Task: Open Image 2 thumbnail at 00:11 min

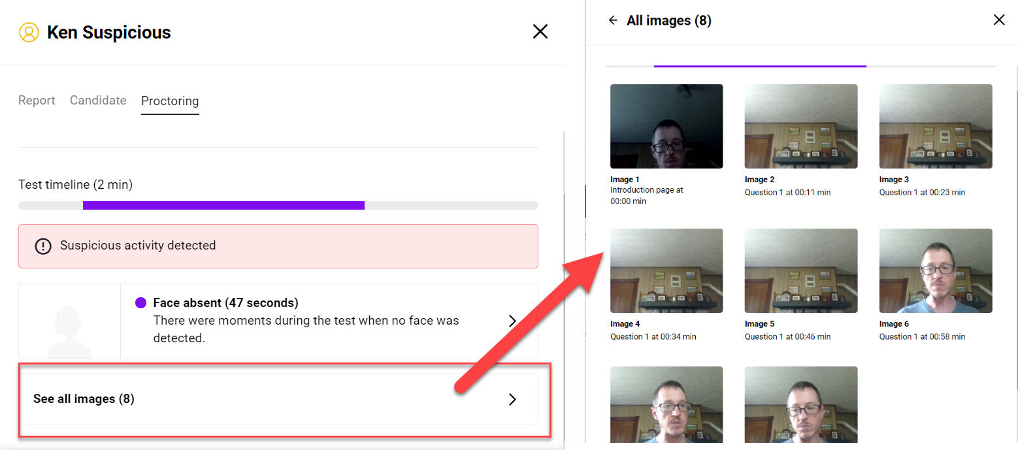Action: [x=801, y=127]
